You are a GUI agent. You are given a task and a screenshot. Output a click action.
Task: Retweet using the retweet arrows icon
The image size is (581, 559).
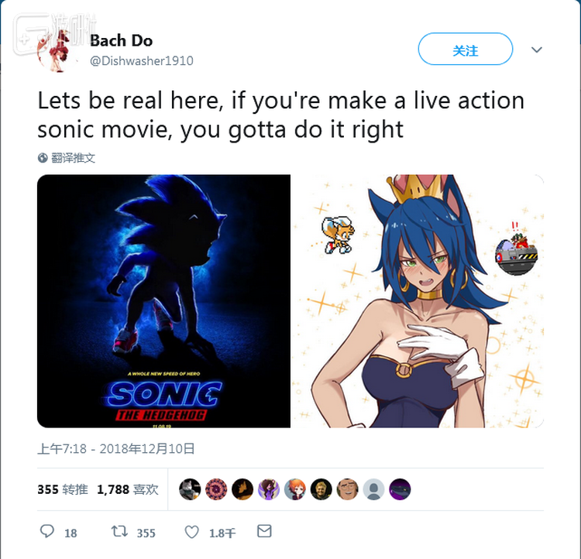[x=119, y=532]
